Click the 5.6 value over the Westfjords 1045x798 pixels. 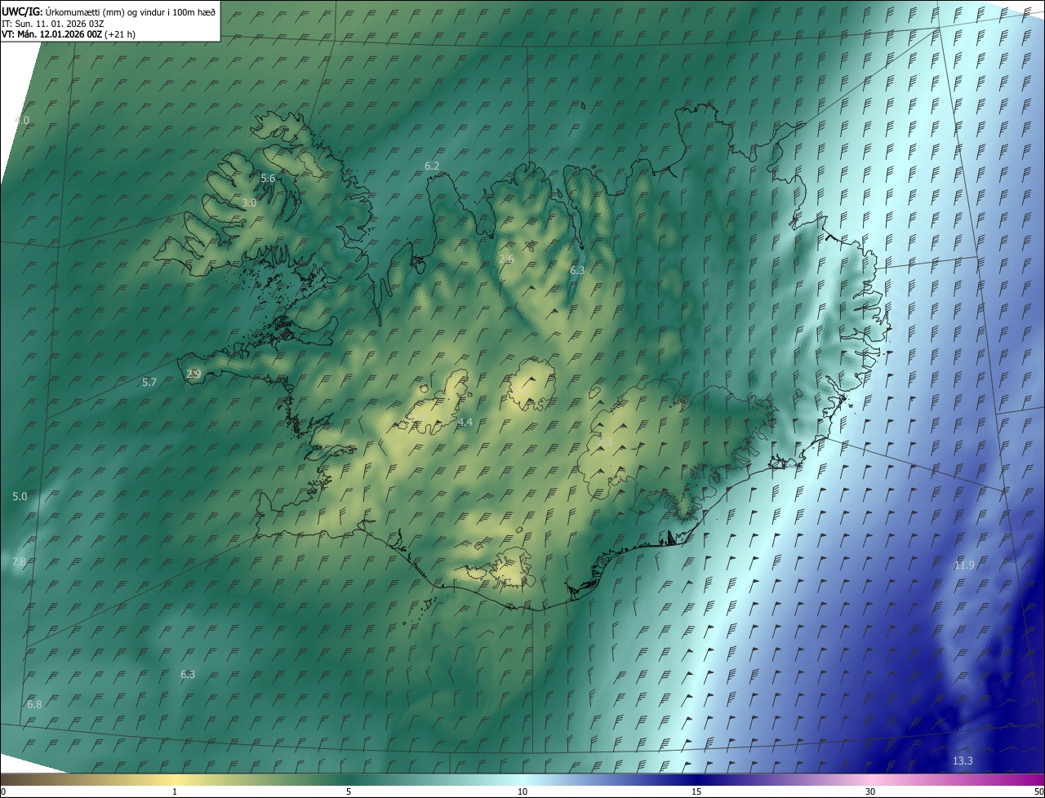(x=268, y=178)
